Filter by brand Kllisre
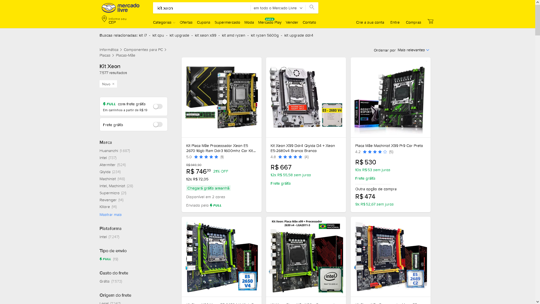 click(108, 207)
